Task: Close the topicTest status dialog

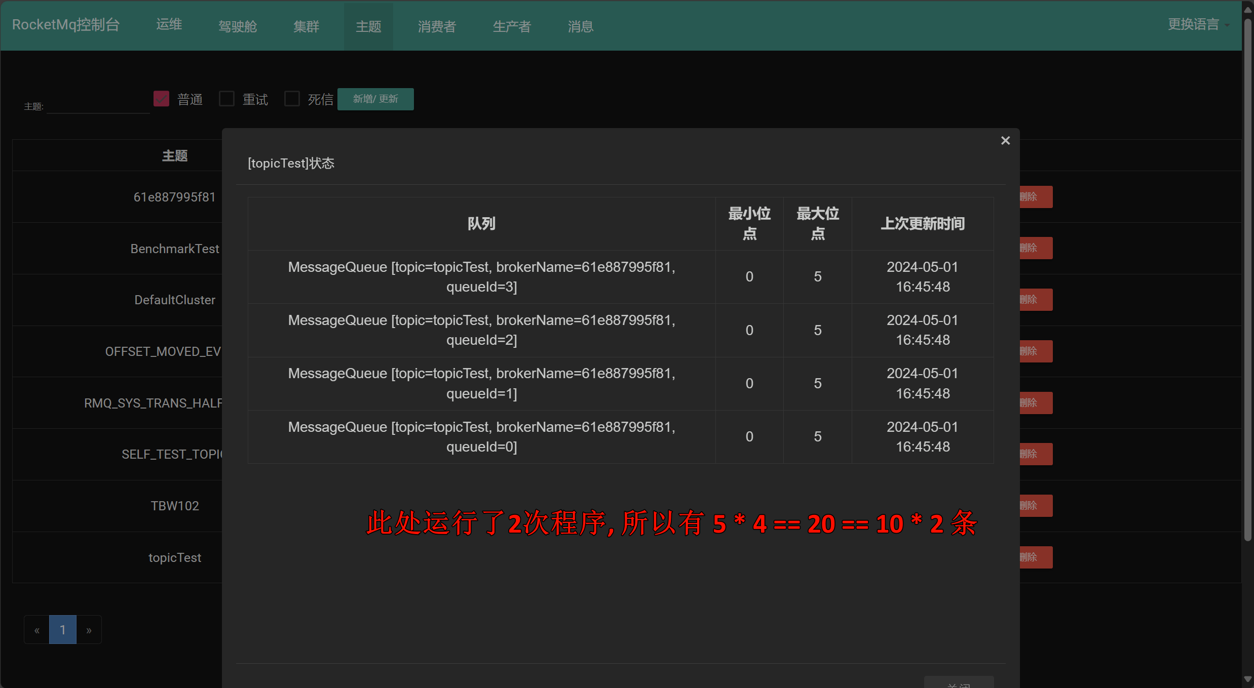Action: click(x=1005, y=140)
